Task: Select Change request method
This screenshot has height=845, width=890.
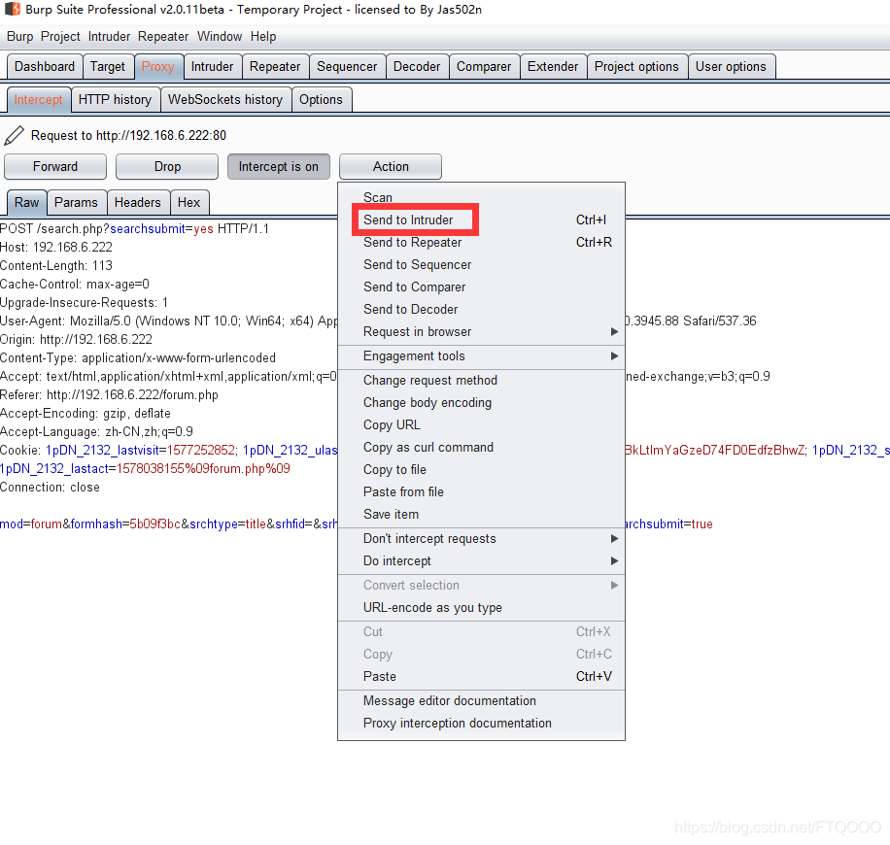Action: (x=481, y=381)
